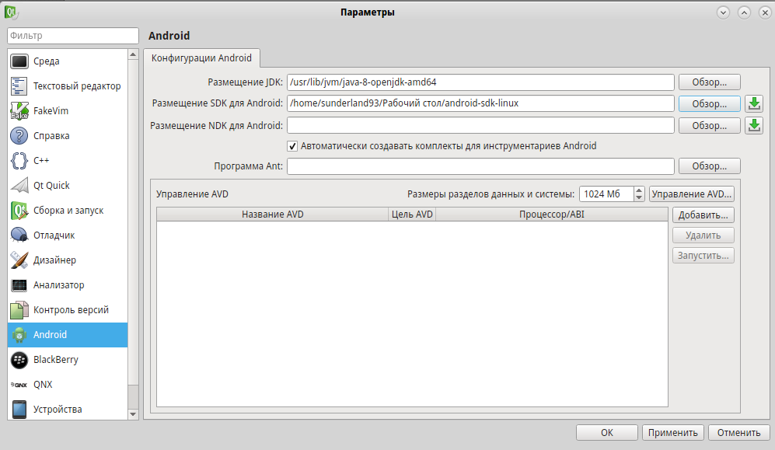This screenshot has height=450, width=775.
Task: Select the Среда category icon
Action: pyautogui.click(x=19, y=61)
